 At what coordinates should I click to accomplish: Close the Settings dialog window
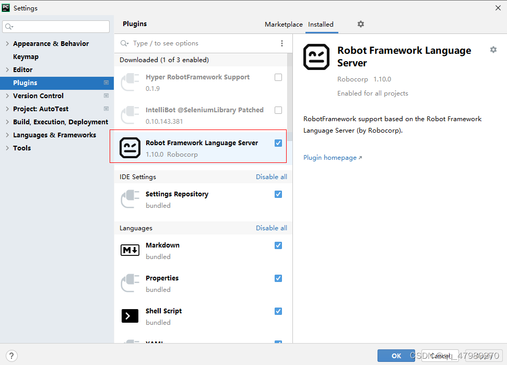pyautogui.click(x=498, y=8)
